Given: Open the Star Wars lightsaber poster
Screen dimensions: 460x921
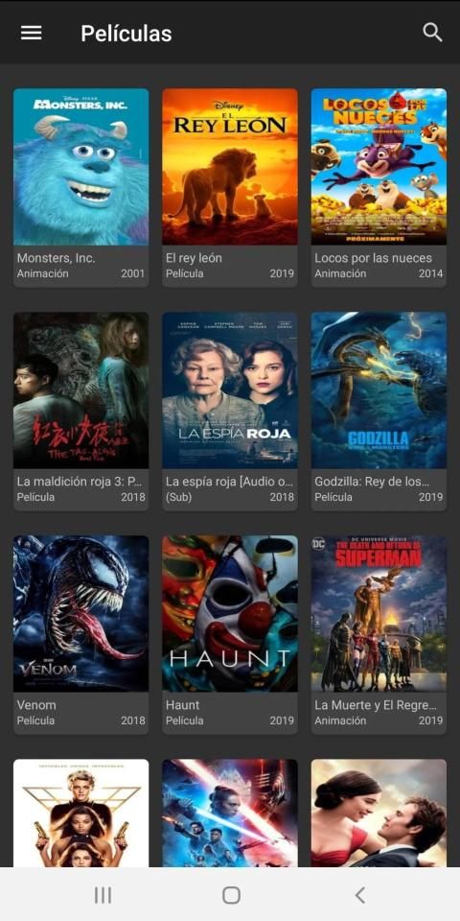Looking at the screenshot, I should 230,813.
